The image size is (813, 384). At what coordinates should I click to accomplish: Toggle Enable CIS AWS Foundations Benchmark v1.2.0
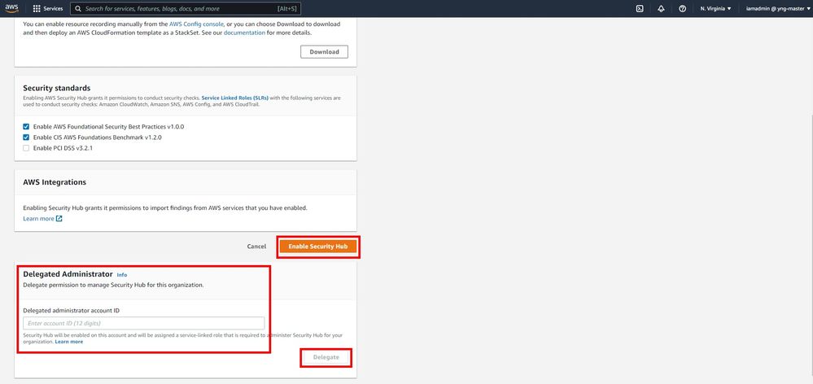(26, 137)
